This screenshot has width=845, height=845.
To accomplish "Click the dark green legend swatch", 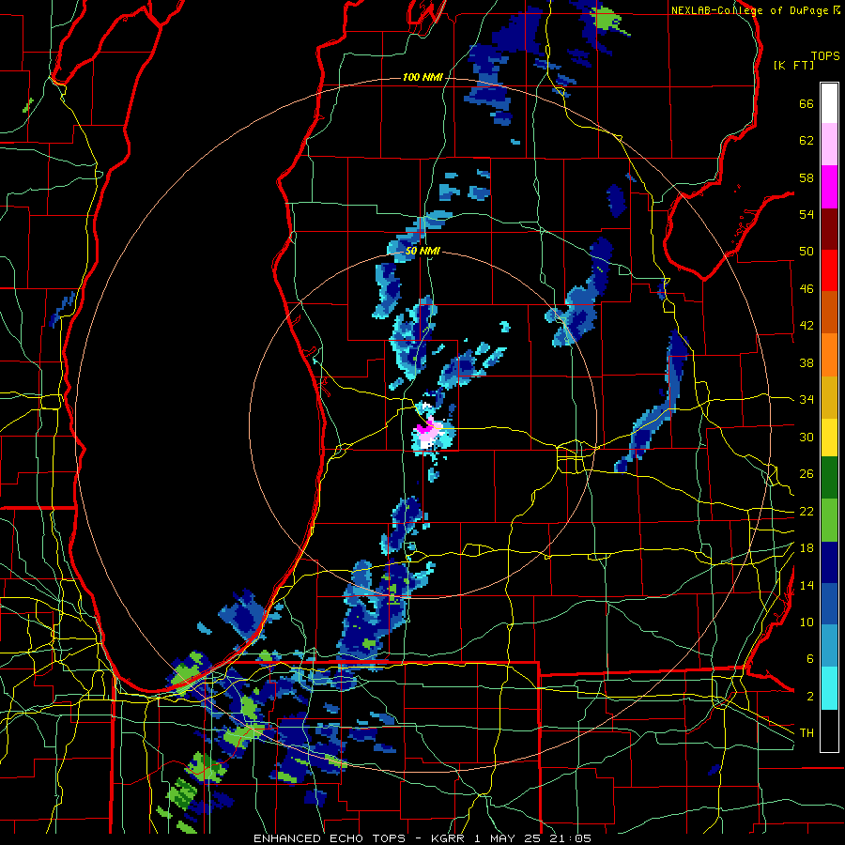I will coord(829,478).
